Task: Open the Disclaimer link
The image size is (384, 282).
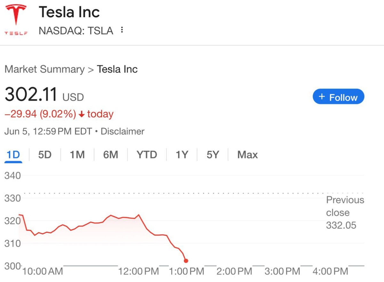Action: pyautogui.click(x=123, y=131)
